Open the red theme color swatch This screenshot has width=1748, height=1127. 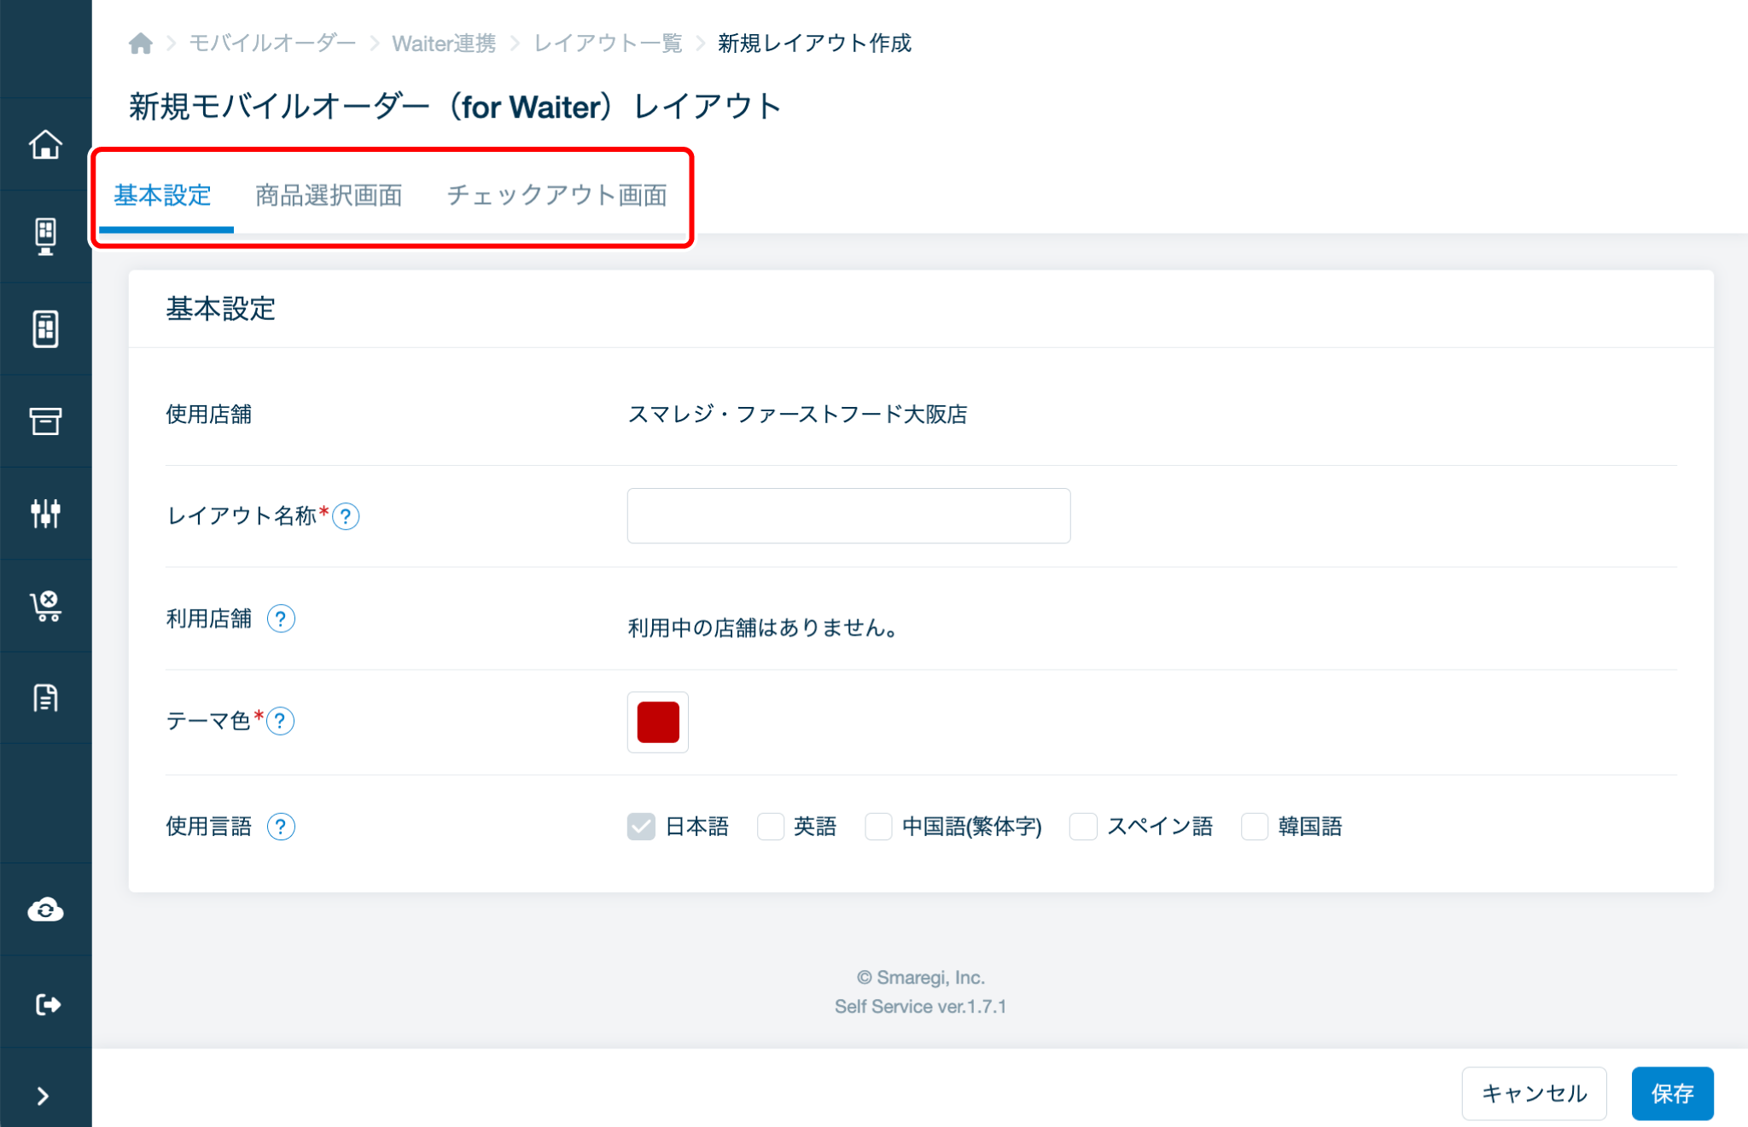click(x=657, y=722)
